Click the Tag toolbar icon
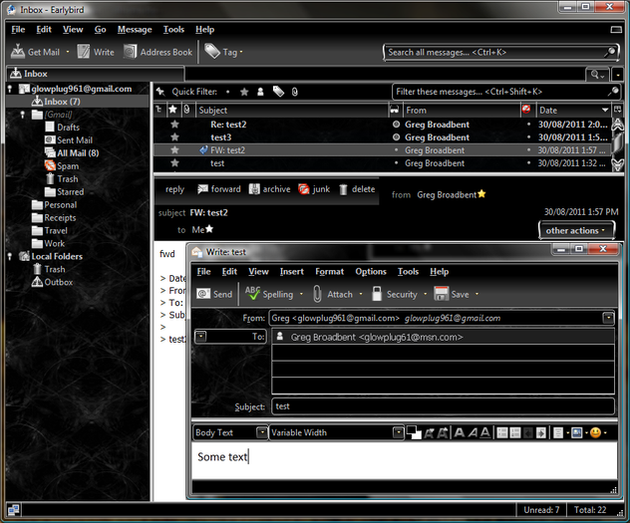 (212, 52)
